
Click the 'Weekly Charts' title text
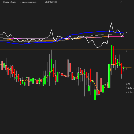(x=9, y=2)
